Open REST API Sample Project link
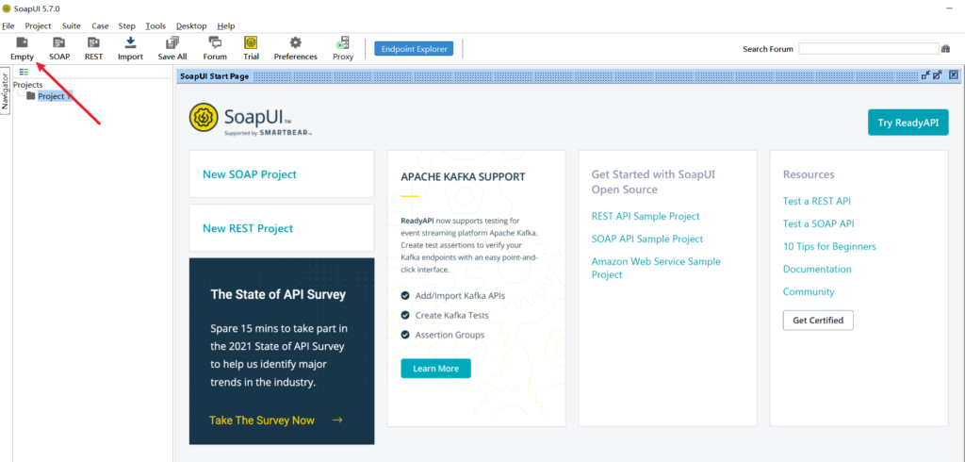Image resolution: width=965 pixels, height=462 pixels. pyautogui.click(x=646, y=216)
